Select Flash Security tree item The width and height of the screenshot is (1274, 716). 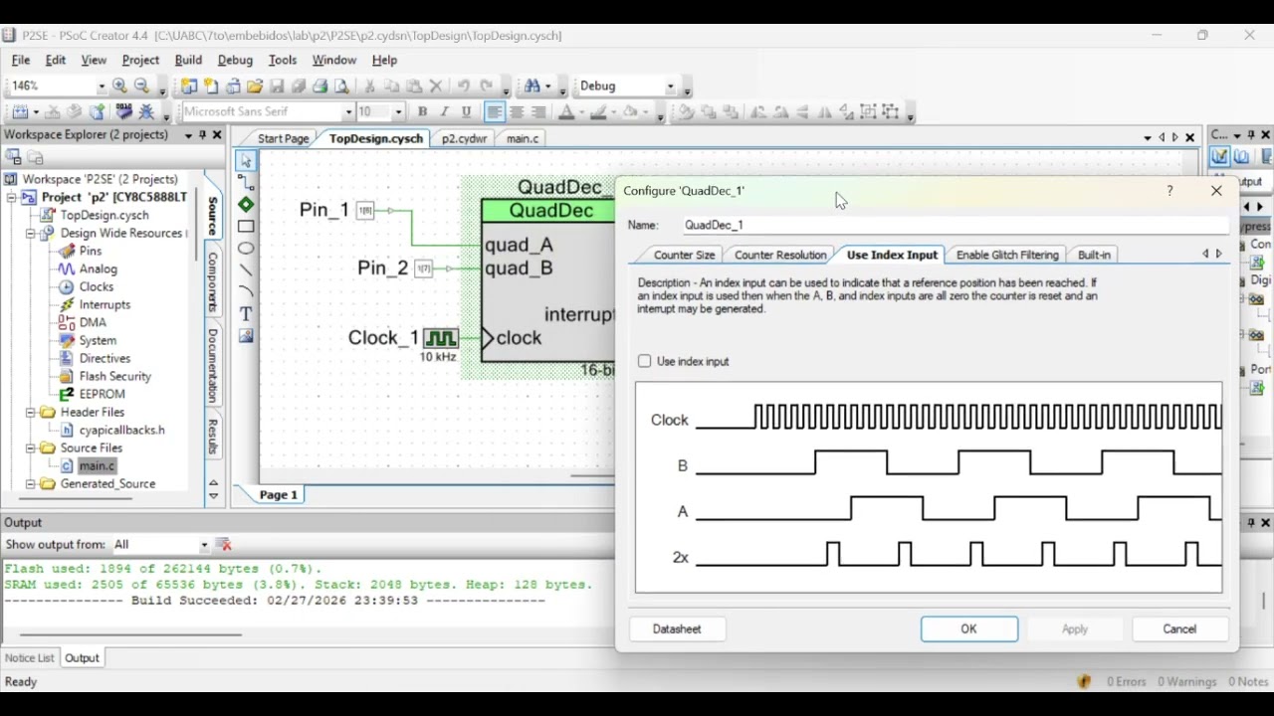(x=115, y=376)
